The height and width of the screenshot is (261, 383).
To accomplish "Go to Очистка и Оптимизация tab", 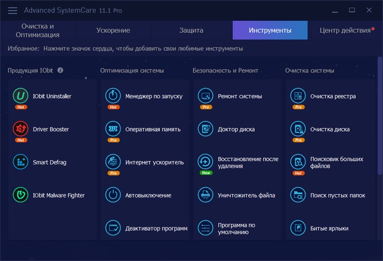I will pos(37,30).
